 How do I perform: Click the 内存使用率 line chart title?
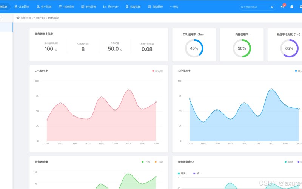point(184,71)
